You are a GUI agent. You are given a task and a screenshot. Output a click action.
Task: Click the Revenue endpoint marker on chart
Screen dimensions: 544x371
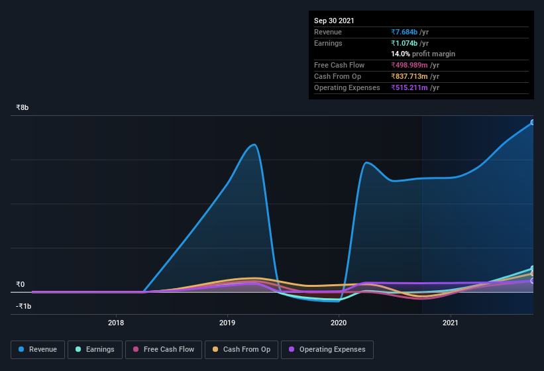[533, 123]
